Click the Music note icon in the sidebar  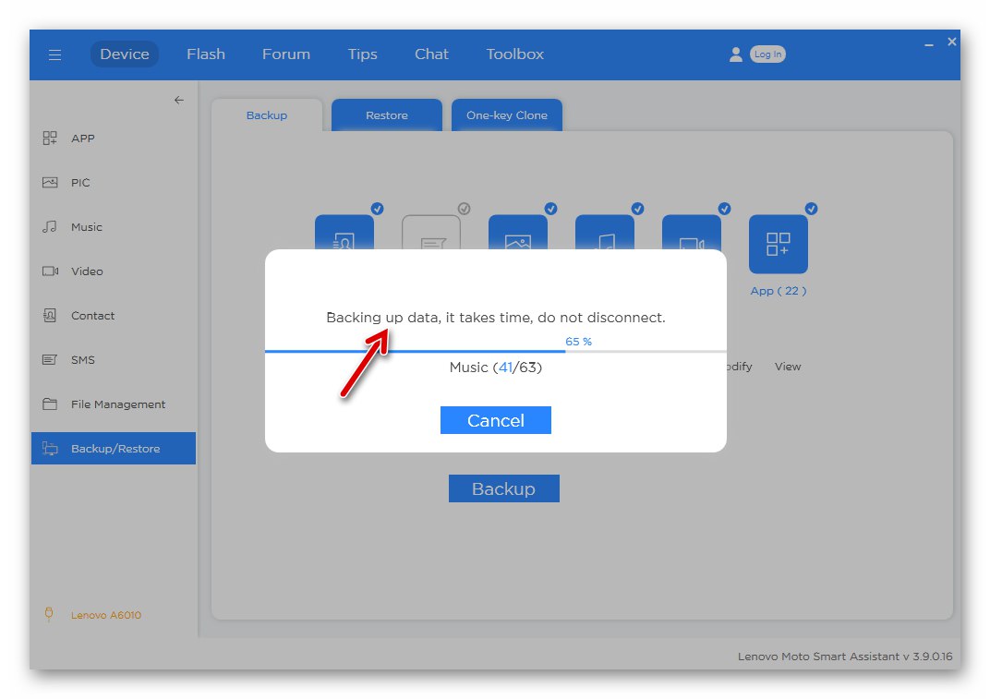tap(50, 226)
